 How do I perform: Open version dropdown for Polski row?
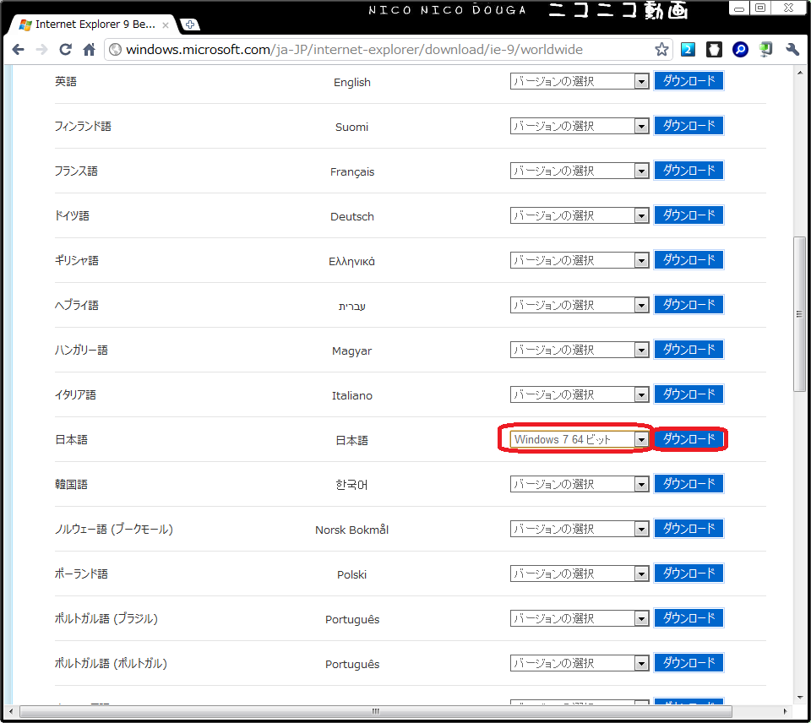(580, 574)
